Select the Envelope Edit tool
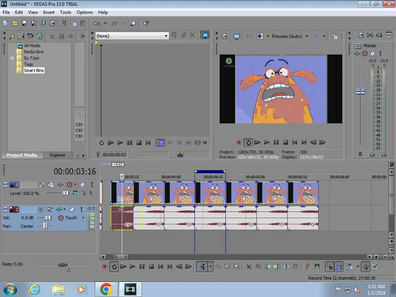The image size is (396, 297). (218, 266)
